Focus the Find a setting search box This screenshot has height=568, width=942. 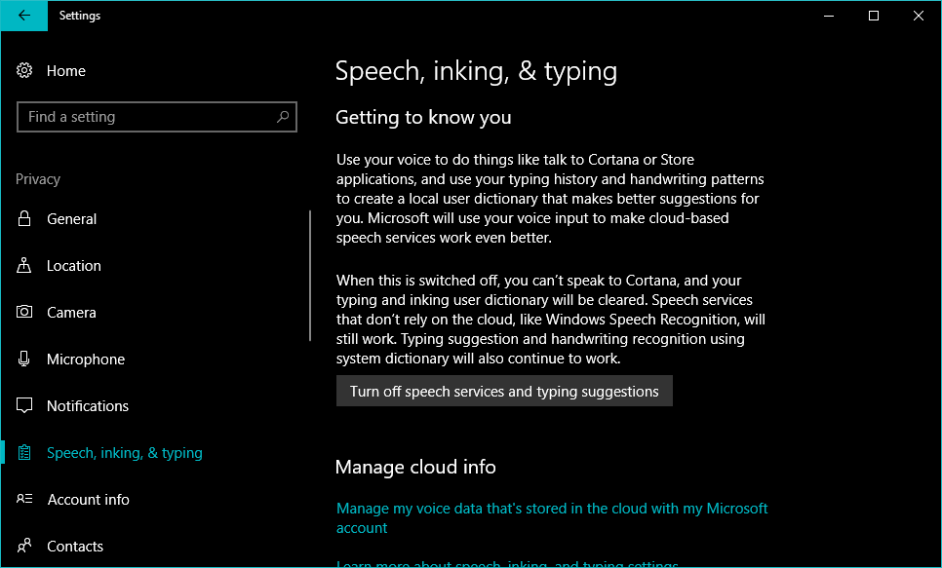tap(146, 117)
